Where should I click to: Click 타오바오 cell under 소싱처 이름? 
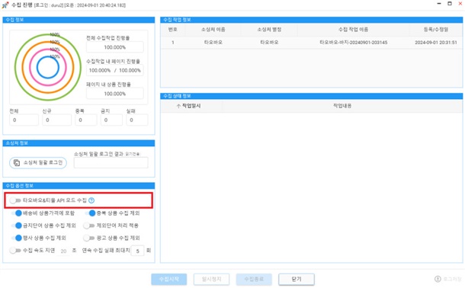coord(213,43)
